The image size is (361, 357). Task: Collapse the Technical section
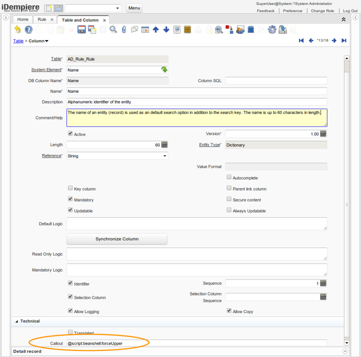point(17,321)
